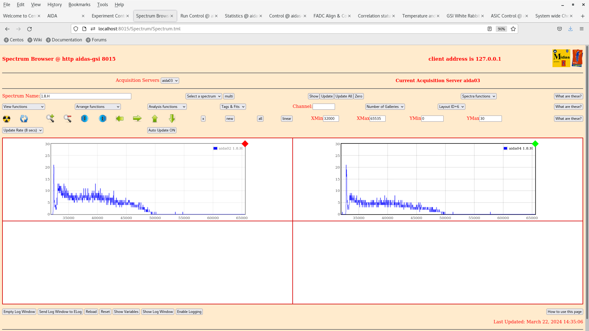Open a new browser tab with plus

(583, 16)
